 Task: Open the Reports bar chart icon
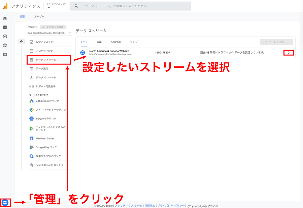pos(5,28)
